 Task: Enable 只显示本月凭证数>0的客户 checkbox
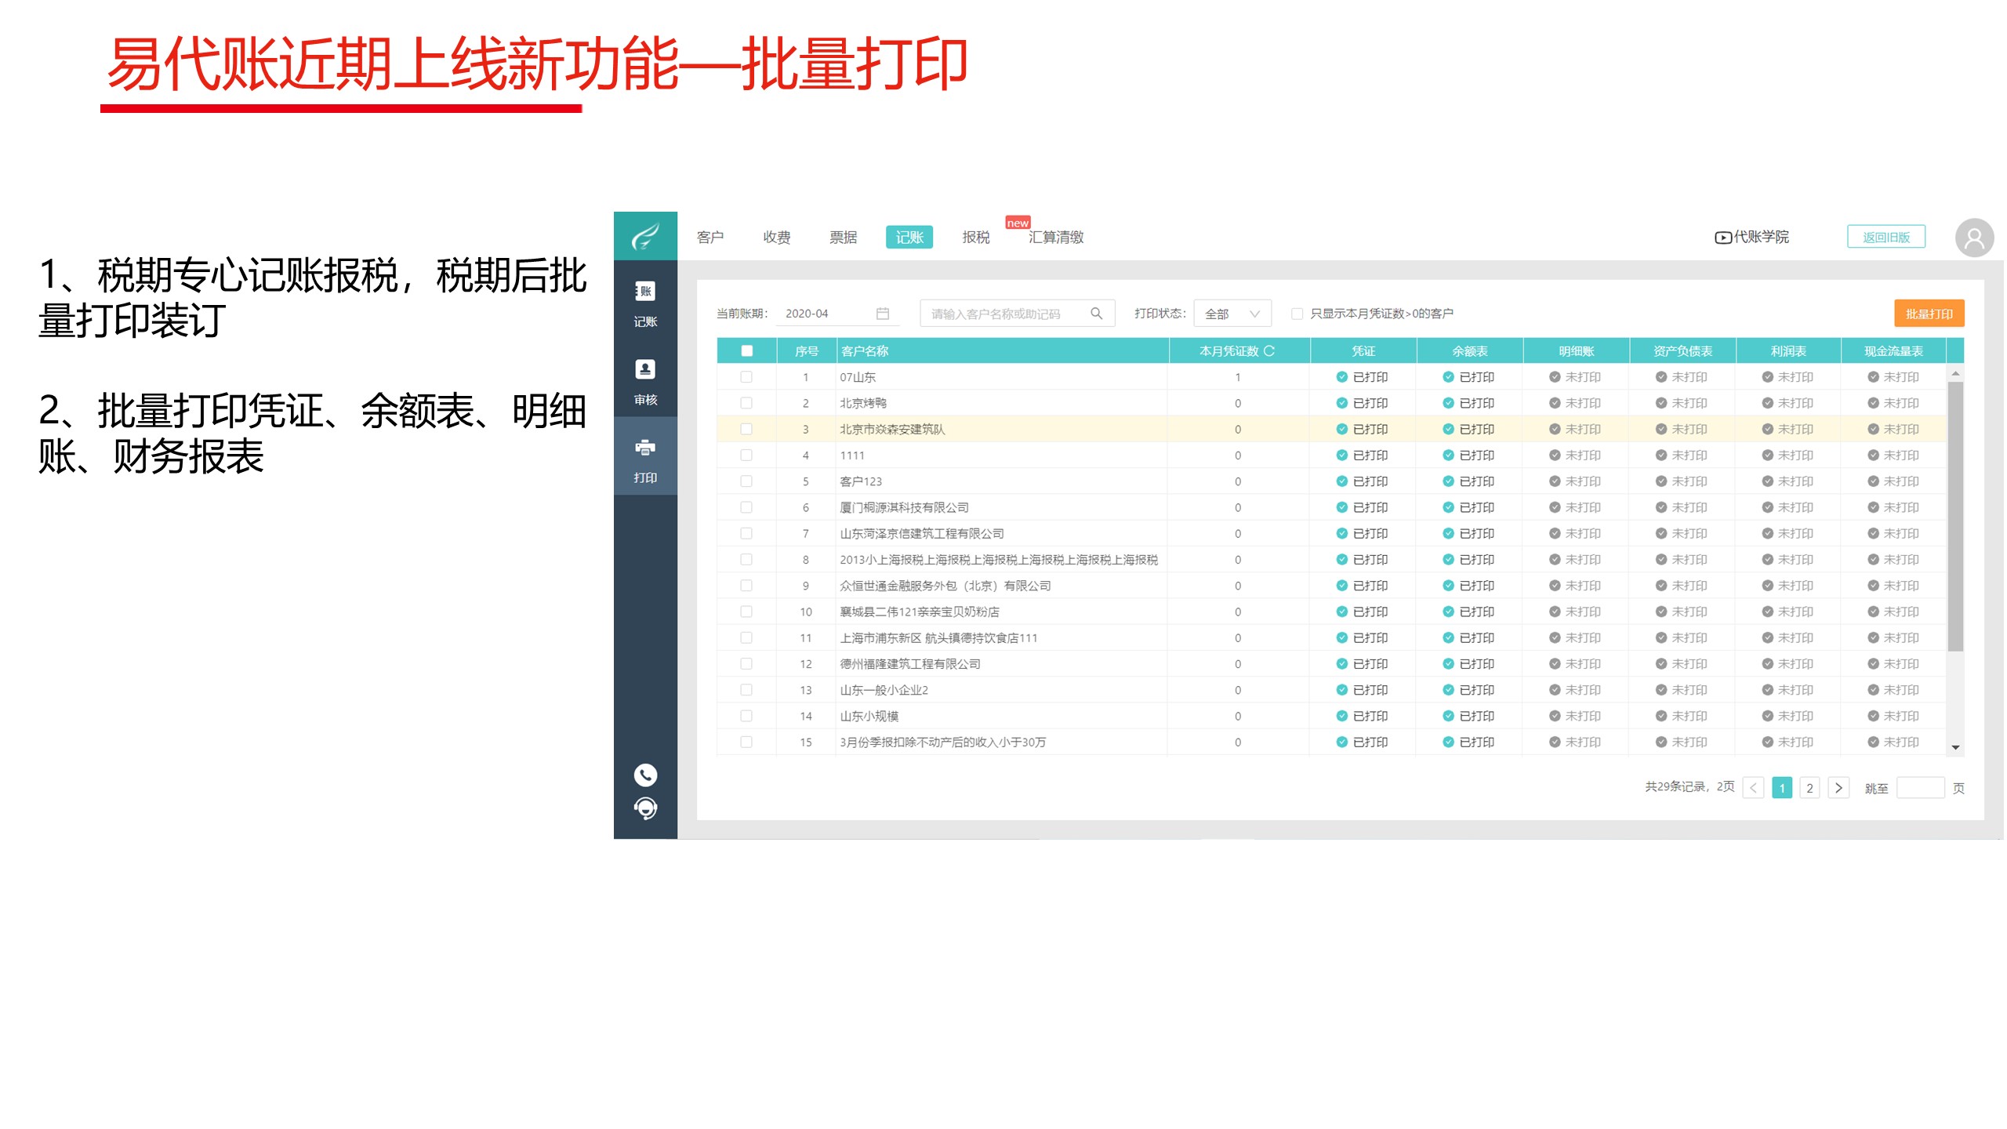(1297, 314)
